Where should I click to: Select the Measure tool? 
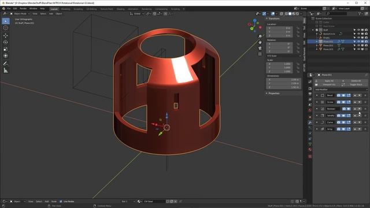coord(6,70)
